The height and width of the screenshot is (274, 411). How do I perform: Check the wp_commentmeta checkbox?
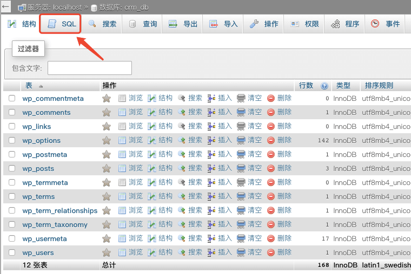click(x=12, y=98)
